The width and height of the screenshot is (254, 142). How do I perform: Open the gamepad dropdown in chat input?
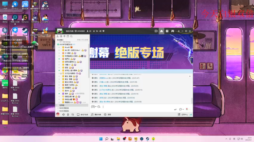tap(94, 107)
